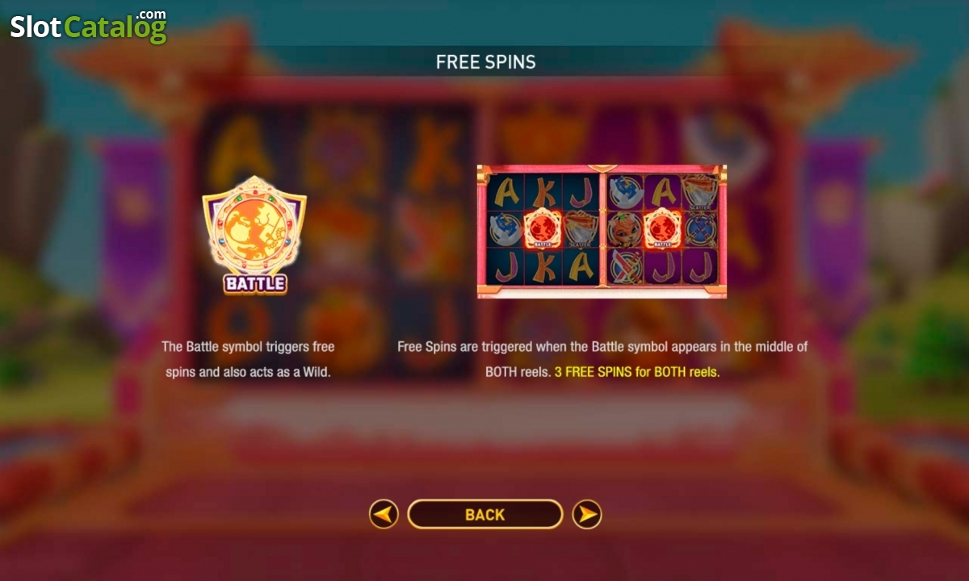This screenshot has height=581, width=969.
Task: Click the blue helmet symbol in the right reel
Action: (x=624, y=192)
